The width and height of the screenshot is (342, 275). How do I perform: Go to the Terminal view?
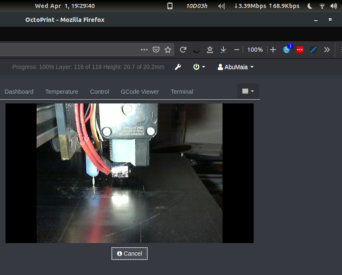point(182,92)
